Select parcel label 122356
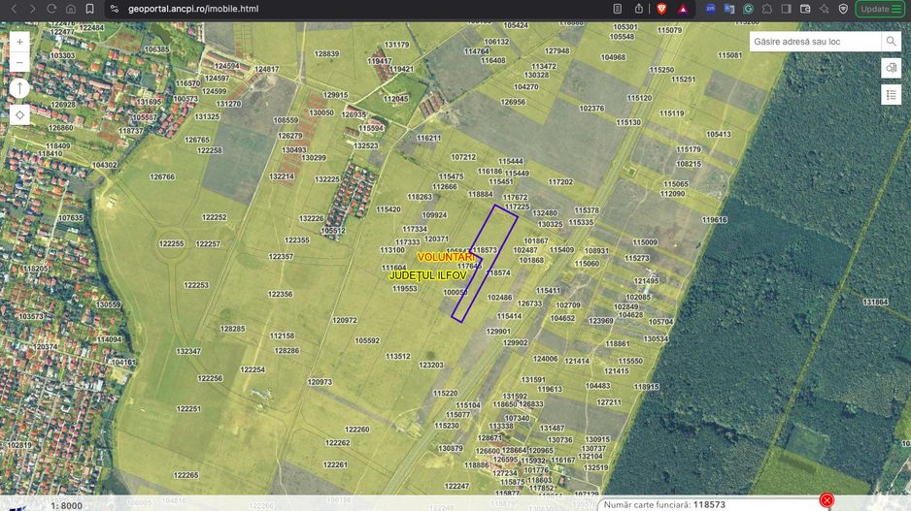Viewport: 911px width, 511px height. 280,294
